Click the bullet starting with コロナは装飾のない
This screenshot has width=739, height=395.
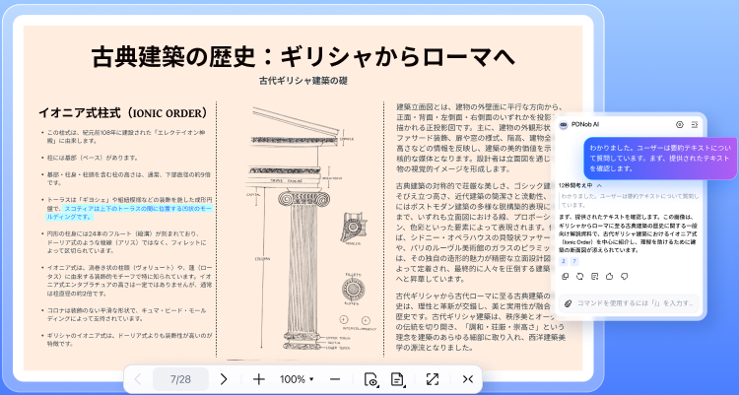point(126,315)
